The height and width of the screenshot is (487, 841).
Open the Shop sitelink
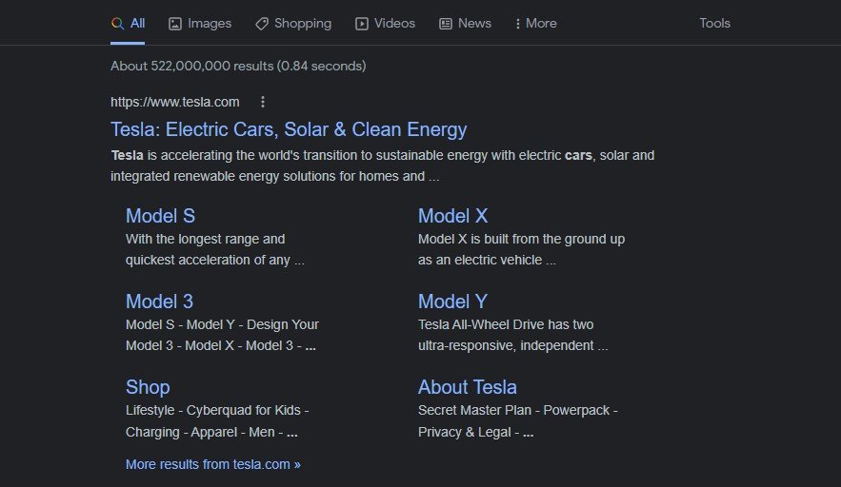pos(148,387)
